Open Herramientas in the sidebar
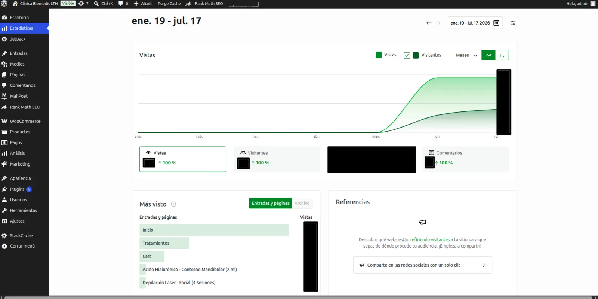The height and width of the screenshot is (299, 598). coord(24,211)
